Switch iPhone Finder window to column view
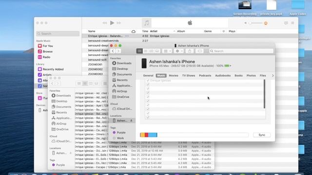312x175 pixels. [151, 51]
